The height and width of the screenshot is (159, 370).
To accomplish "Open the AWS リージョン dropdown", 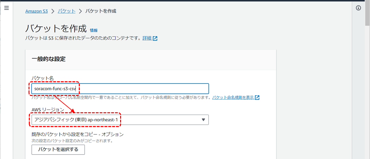I will (x=120, y=120).
